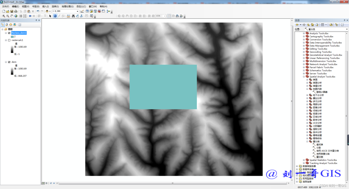Open a map document with folder icon
This screenshot has width=349, height=189.
(8, 11)
